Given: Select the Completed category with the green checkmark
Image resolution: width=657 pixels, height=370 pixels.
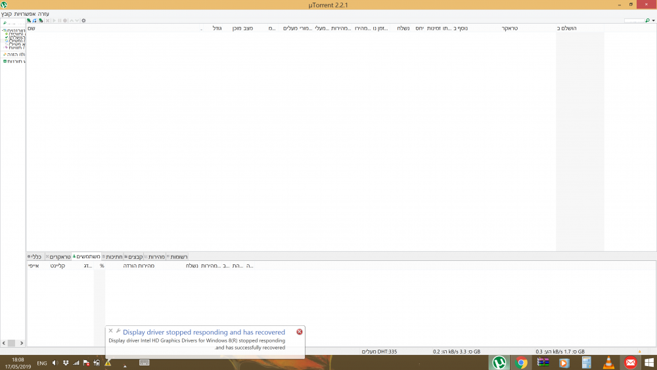Looking at the screenshot, I should pyautogui.click(x=15, y=37).
